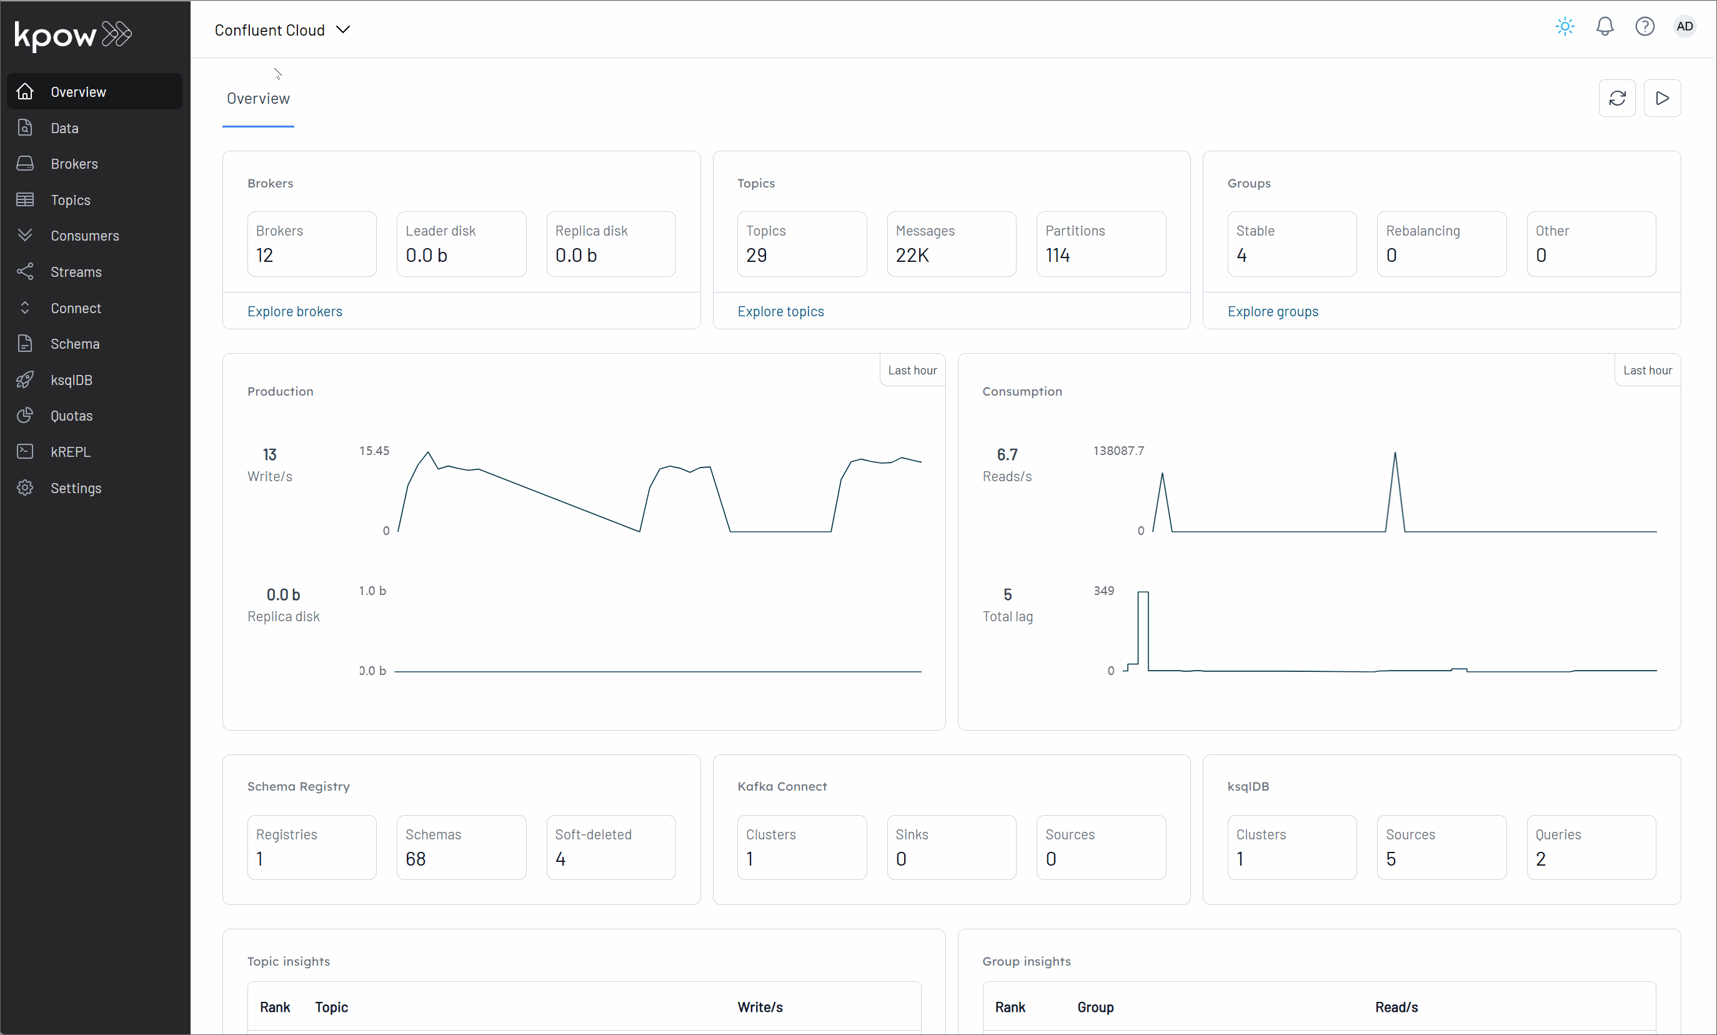
Task: Open the Production Last hour selector
Action: click(x=912, y=371)
